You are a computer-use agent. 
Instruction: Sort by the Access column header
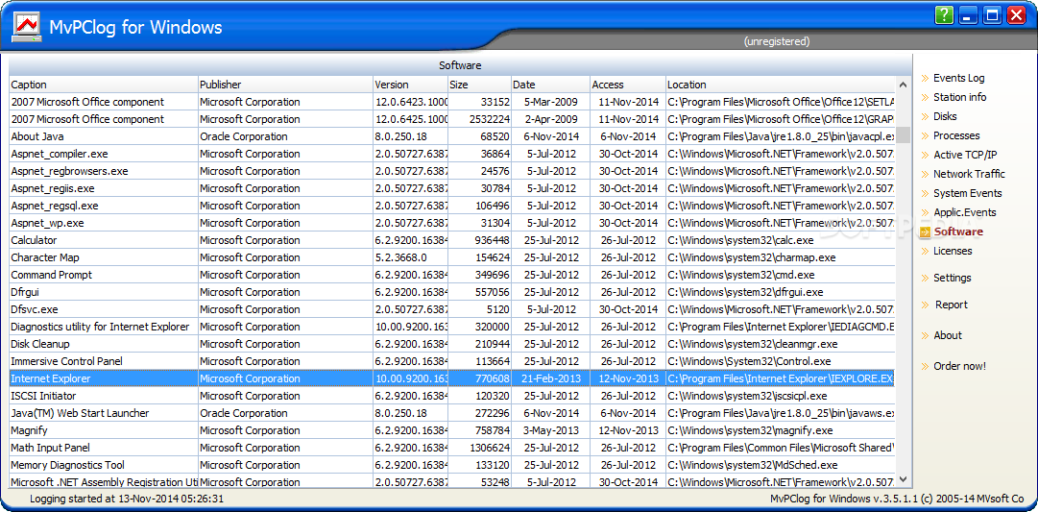(x=628, y=85)
